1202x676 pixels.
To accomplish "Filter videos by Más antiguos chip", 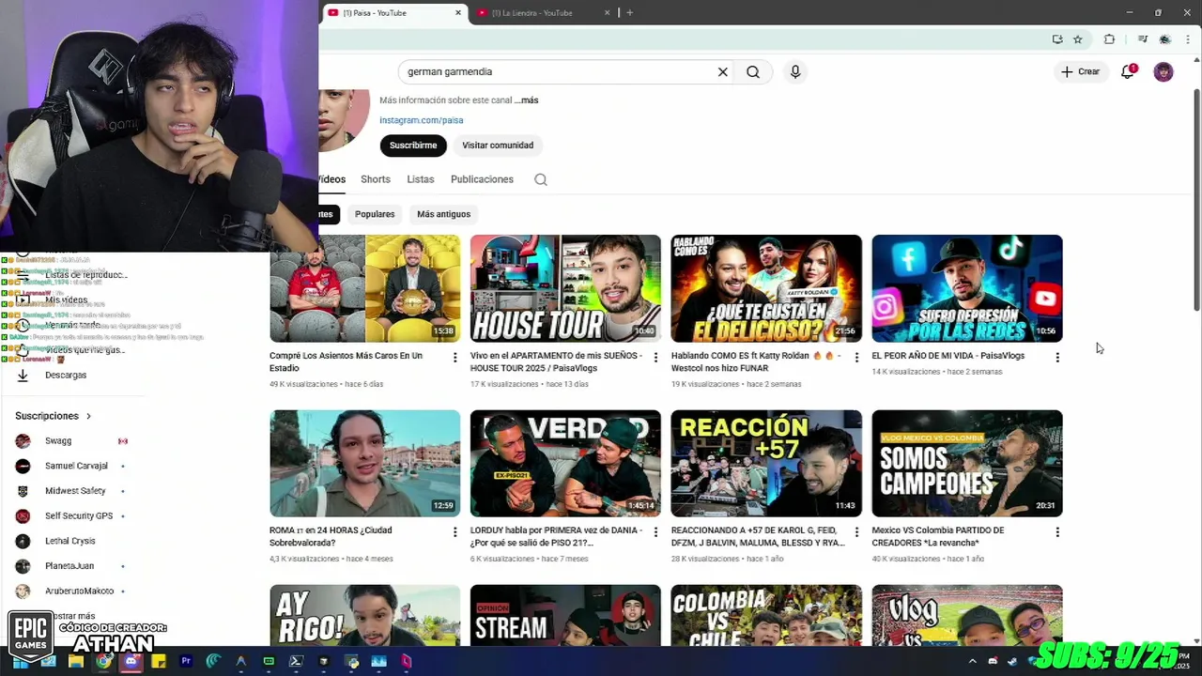I will point(443,214).
